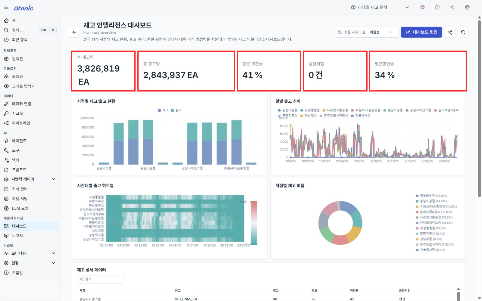This screenshot has width=482, height=301.
Task: Open 홈 in the sidebar
Action: coord(30,20)
